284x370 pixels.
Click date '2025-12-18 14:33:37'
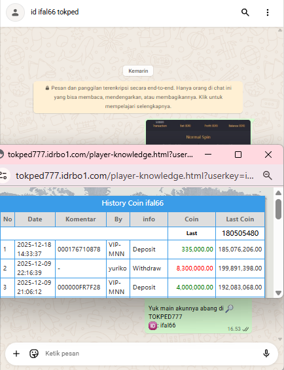pyautogui.click(x=35, y=250)
